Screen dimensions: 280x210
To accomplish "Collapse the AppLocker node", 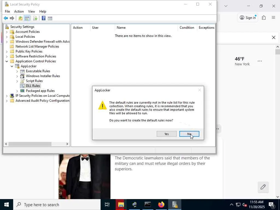I will point(12,66).
